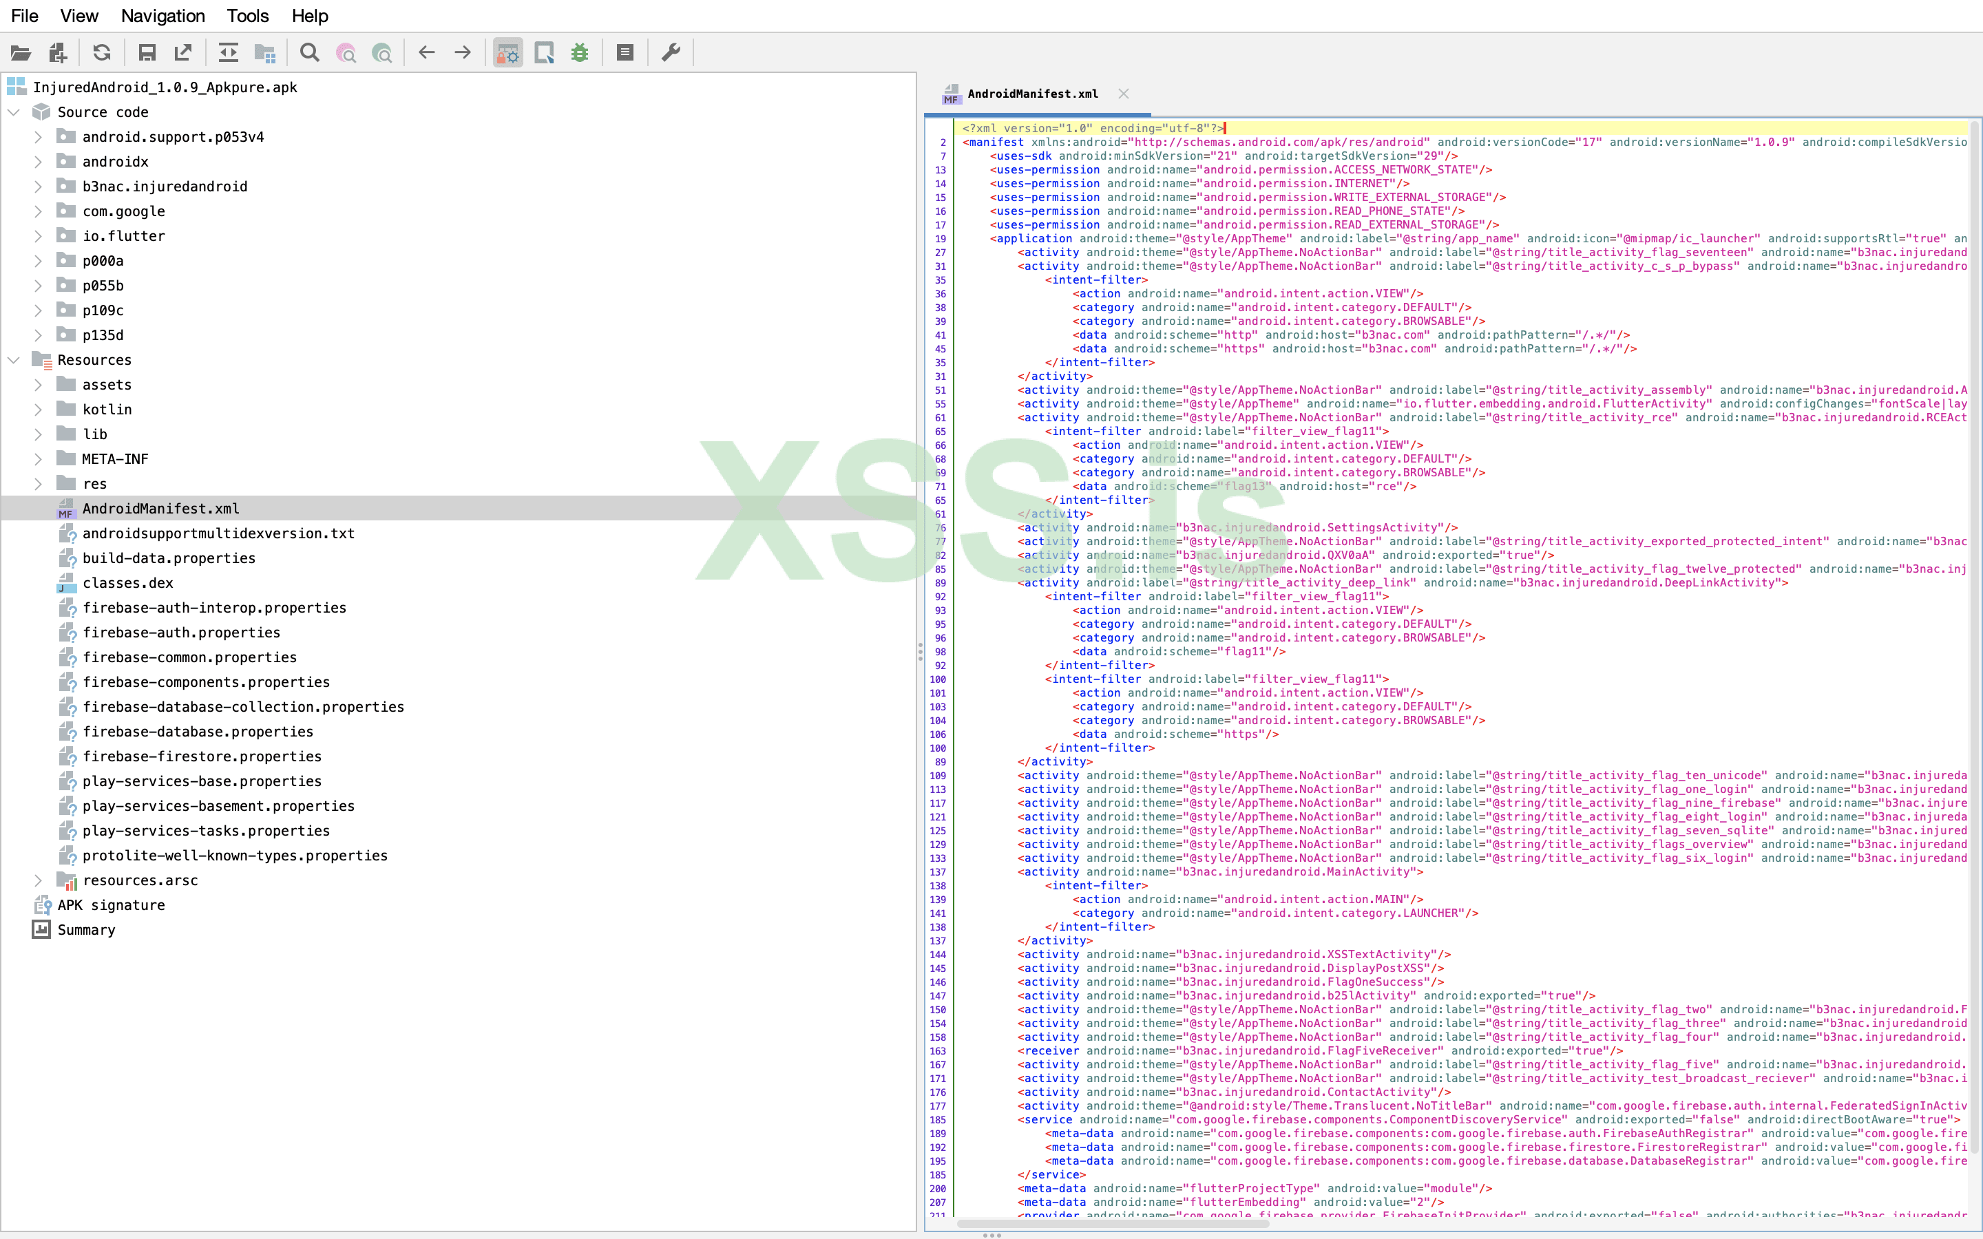Open Text search with magnifier icon
1983x1239 pixels.
click(309, 53)
